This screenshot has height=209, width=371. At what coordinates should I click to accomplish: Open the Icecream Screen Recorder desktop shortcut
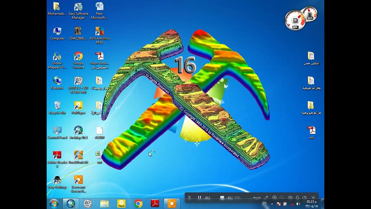coord(78,184)
